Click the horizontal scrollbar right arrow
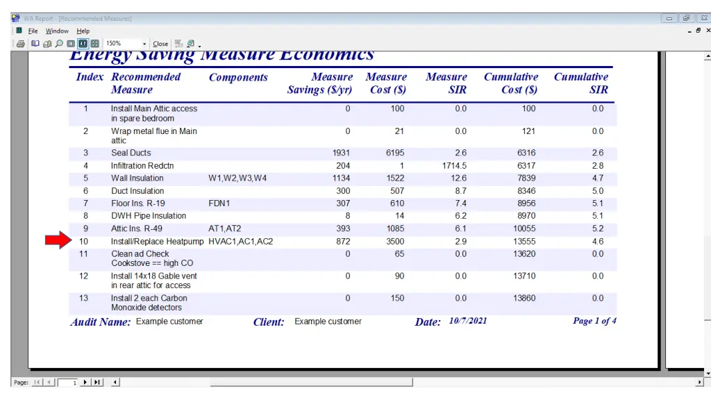The image size is (711, 400). (x=699, y=383)
